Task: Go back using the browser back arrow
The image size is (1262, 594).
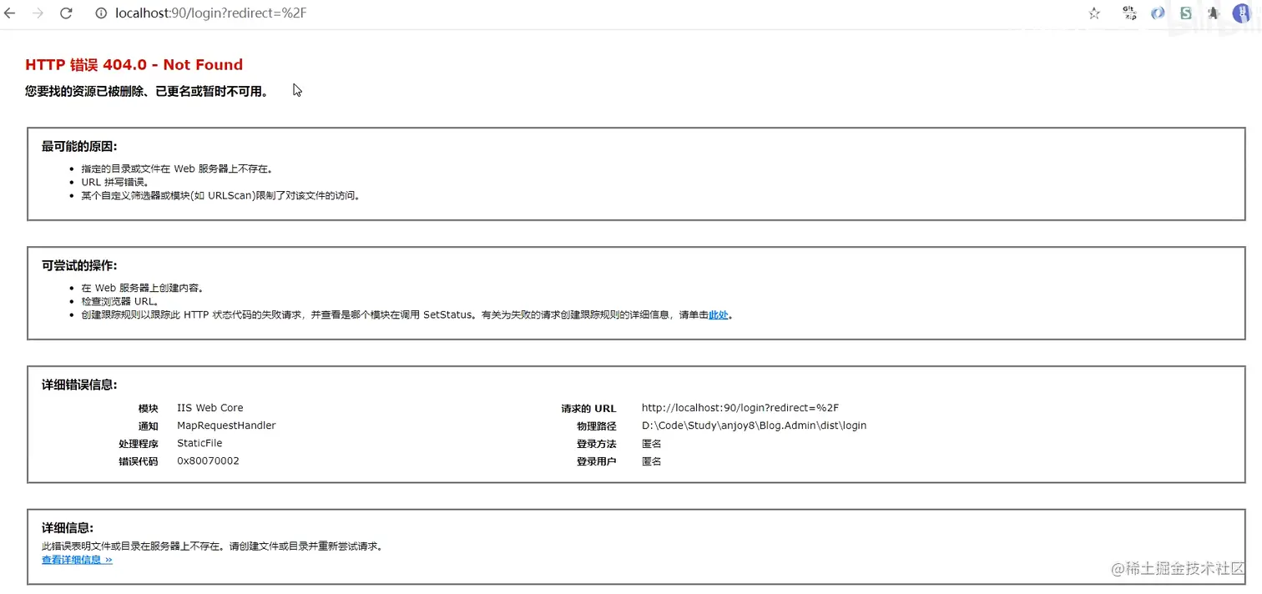Action: [x=10, y=13]
